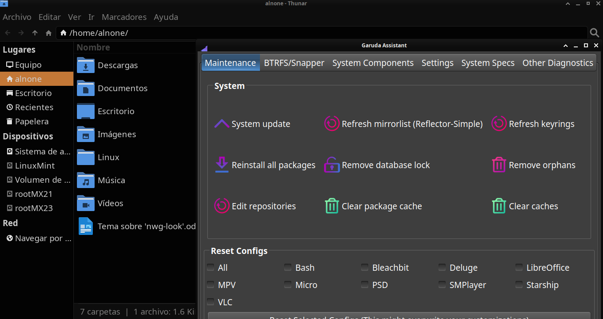Click the /home/alnone/ location path field
Image resolution: width=603 pixels, height=319 pixels.
click(309, 33)
